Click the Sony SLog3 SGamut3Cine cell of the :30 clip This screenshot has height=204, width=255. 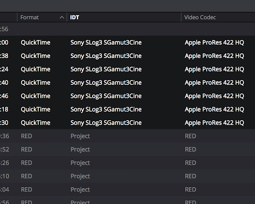click(x=106, y=123)
